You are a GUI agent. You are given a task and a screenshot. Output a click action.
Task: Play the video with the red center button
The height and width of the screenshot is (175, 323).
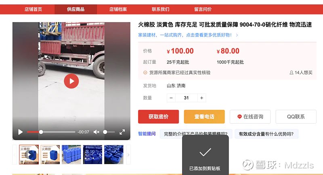tap(71, 81)
